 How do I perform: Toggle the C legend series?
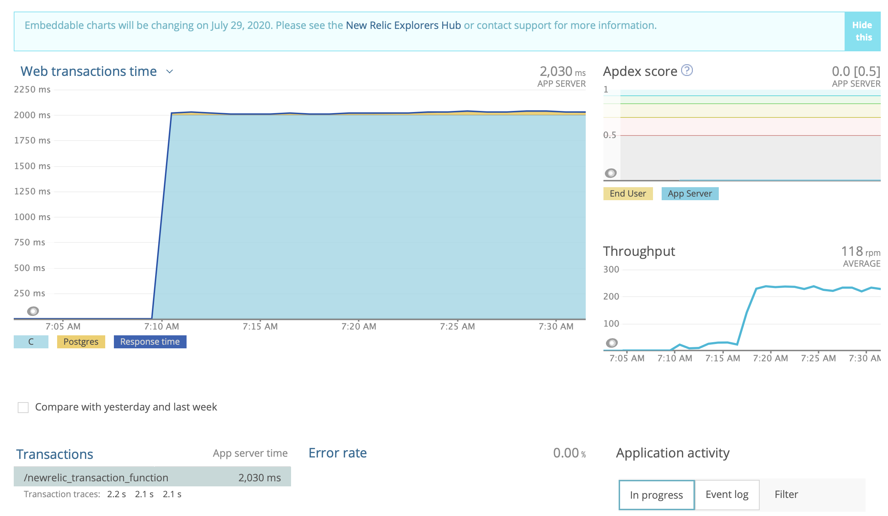(31, 342)
